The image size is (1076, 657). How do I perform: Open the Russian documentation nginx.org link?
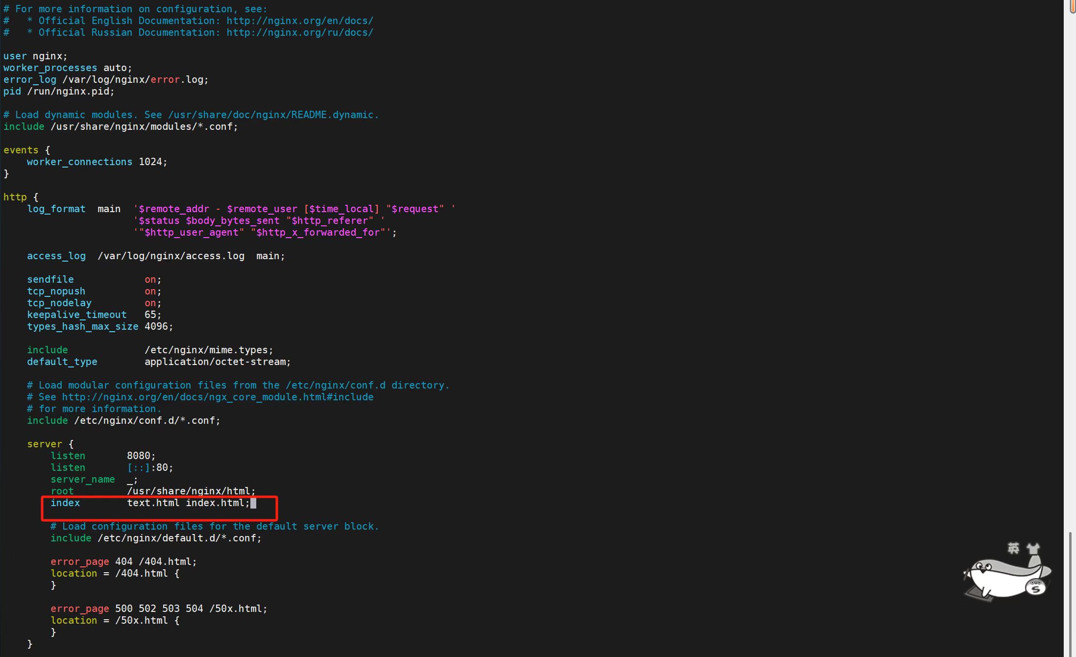point(299,32)
